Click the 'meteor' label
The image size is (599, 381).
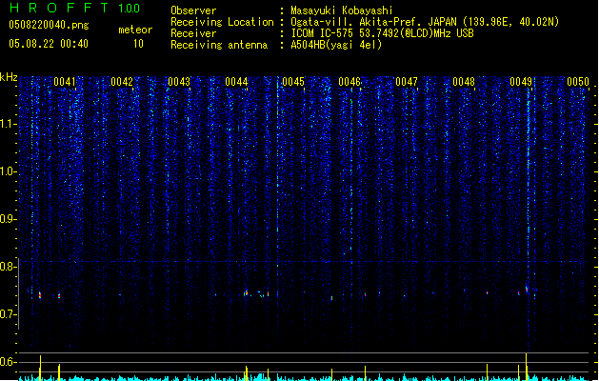(135, 30)
